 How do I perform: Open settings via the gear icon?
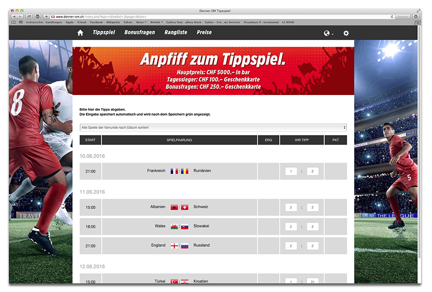pyautogui.click(x=346, y=34)
